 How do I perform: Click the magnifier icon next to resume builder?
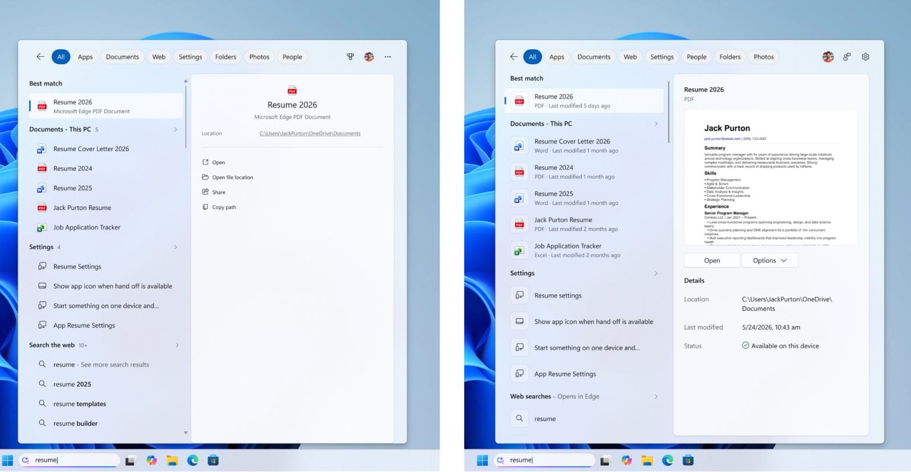[x=42, y=423]
